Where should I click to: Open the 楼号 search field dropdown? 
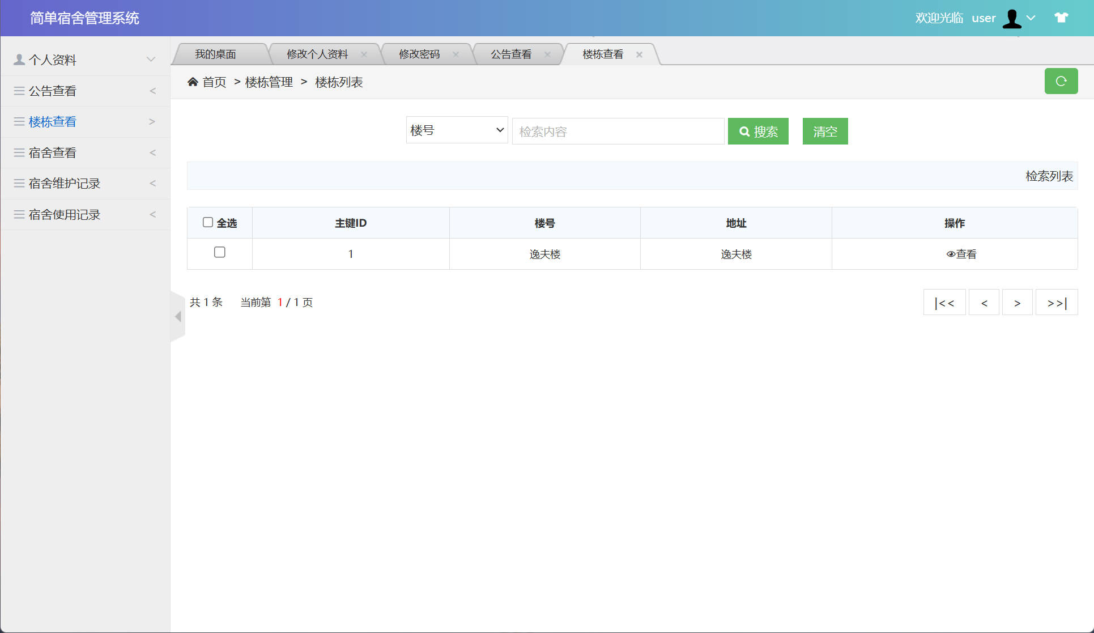[x=457, y=130]
